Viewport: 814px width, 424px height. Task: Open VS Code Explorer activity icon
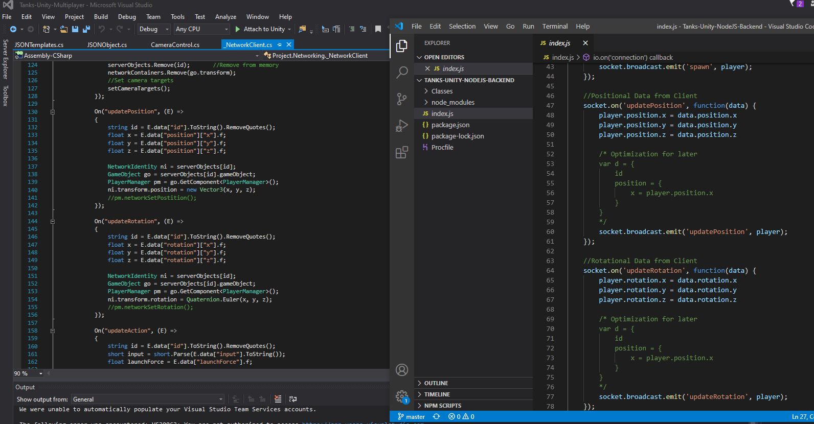pos(402,46)
